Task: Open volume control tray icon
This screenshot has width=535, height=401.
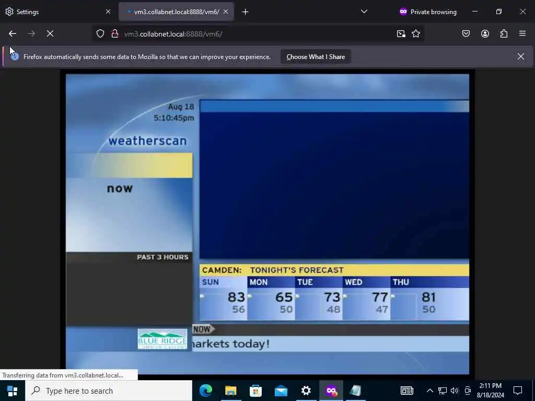Action: click(455, 391)
